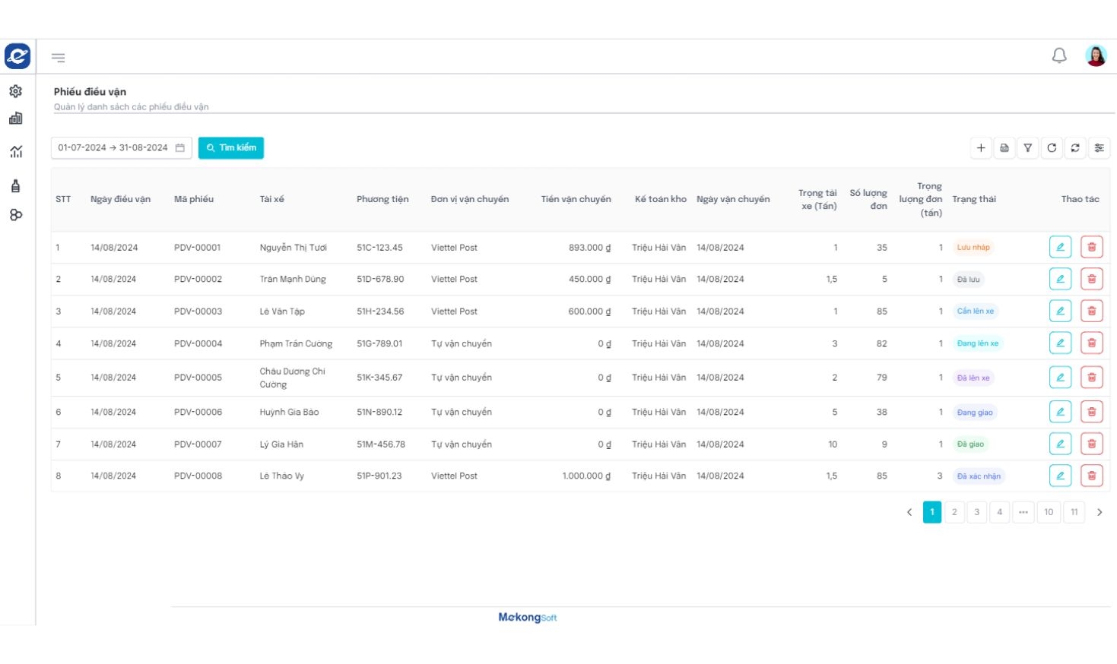
Task: Edit dispatch slip PDV-00001
Action: pos(1060,247)
